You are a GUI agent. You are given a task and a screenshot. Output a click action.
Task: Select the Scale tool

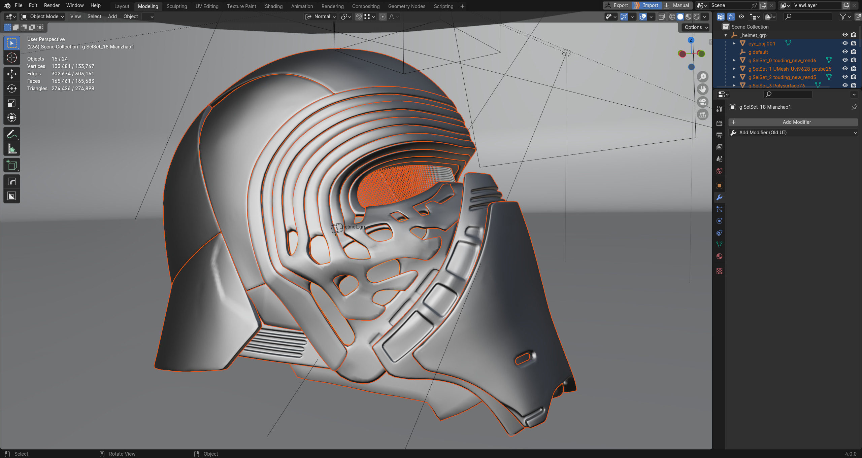pyautogui.click(x=12, y=103)
